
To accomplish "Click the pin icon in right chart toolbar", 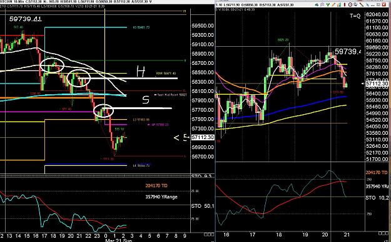I will click(x=368, y=5).
